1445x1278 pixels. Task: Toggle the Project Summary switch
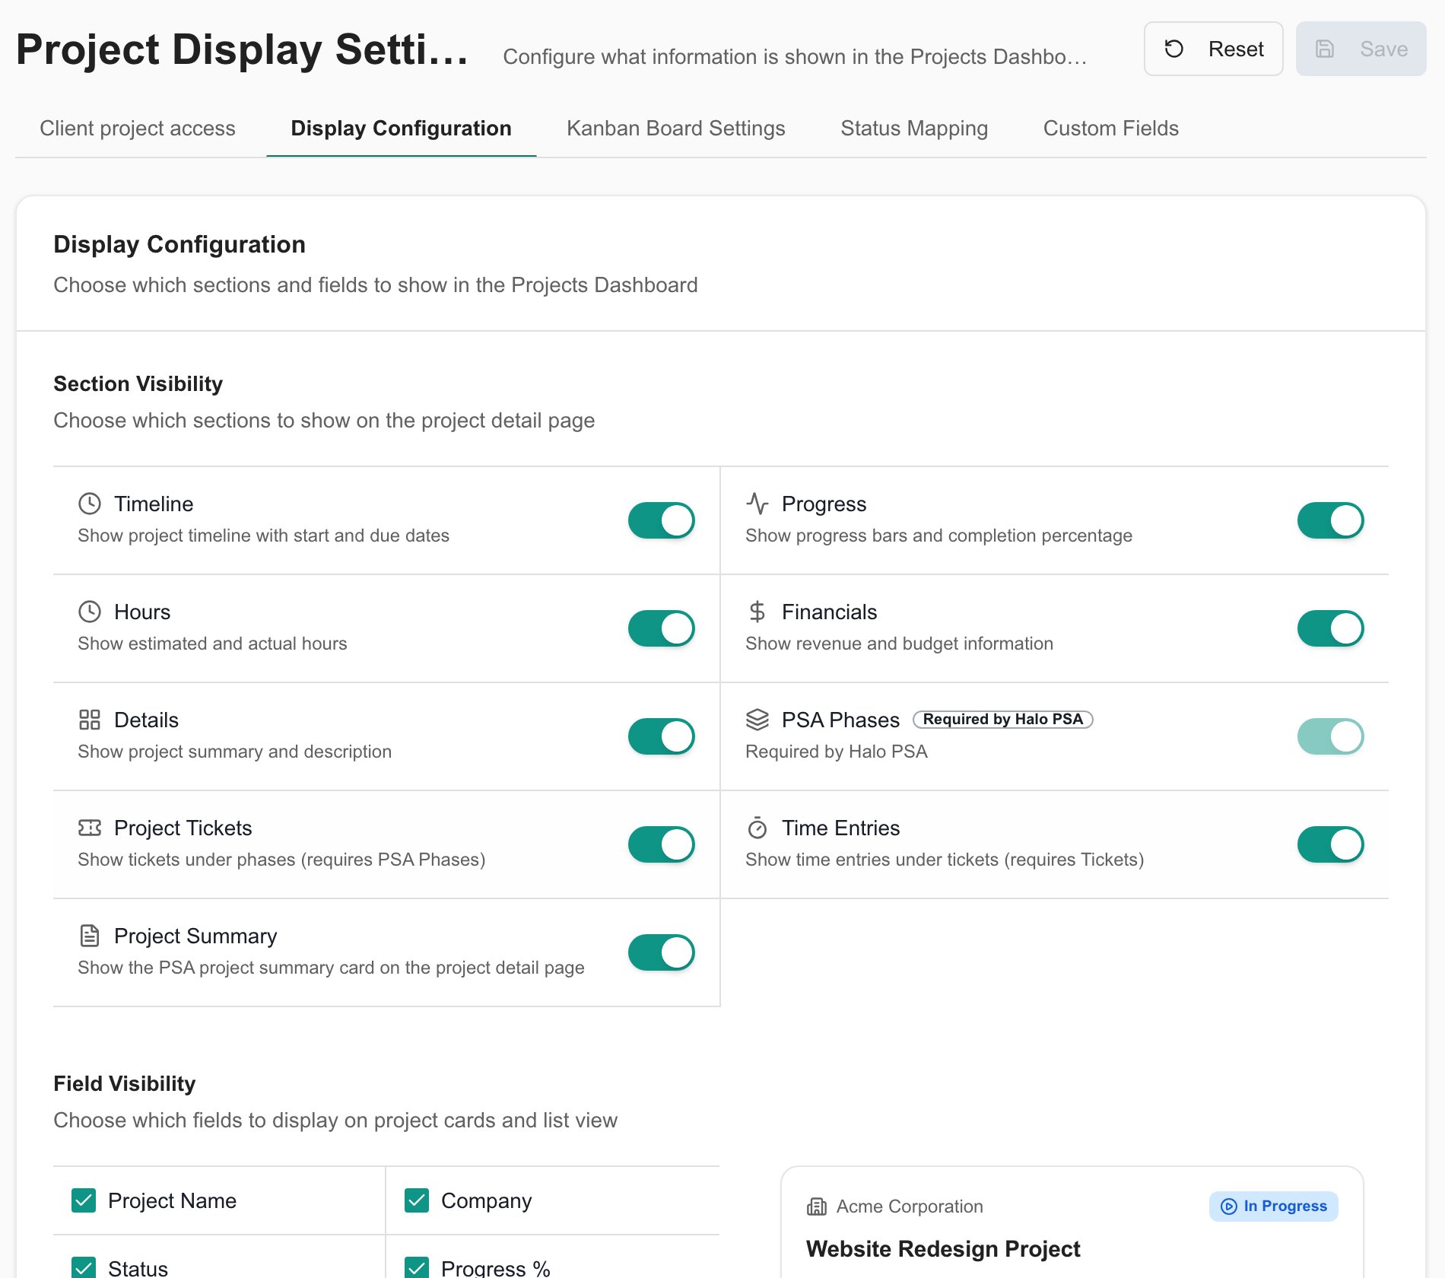click(661, 952)
